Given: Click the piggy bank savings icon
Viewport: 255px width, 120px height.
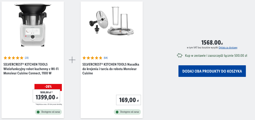Looking at the screenshot, I should [179, 55].
